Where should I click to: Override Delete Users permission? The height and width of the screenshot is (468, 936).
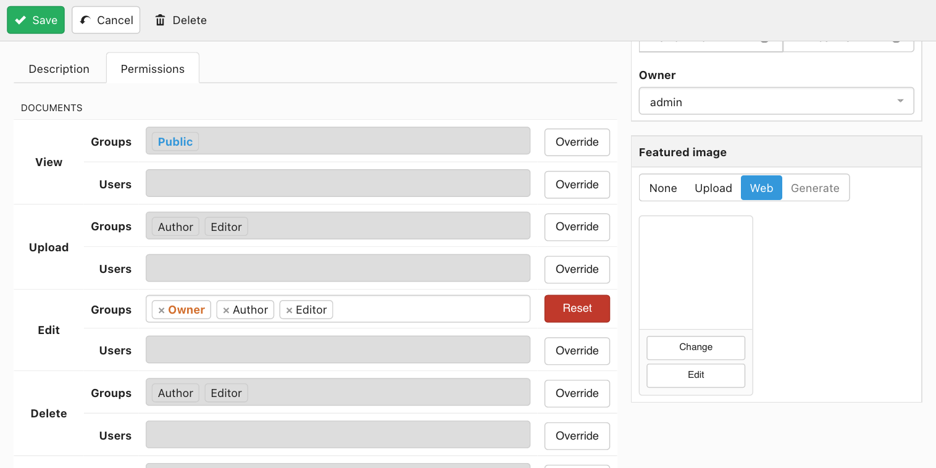(577, 436)
